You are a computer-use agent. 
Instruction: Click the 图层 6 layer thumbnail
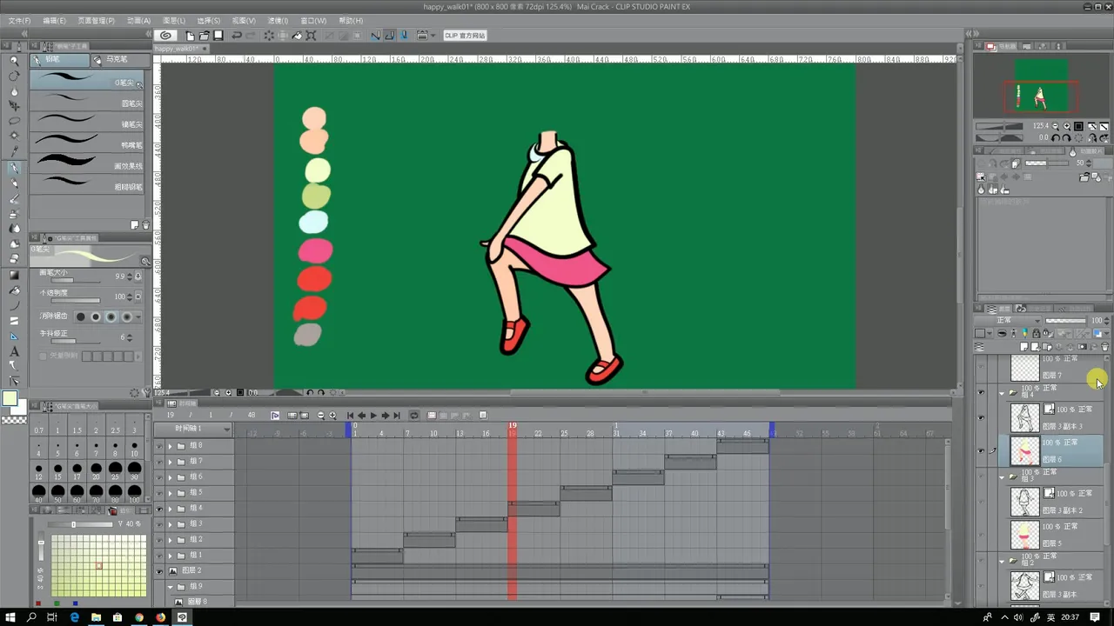1024,450
